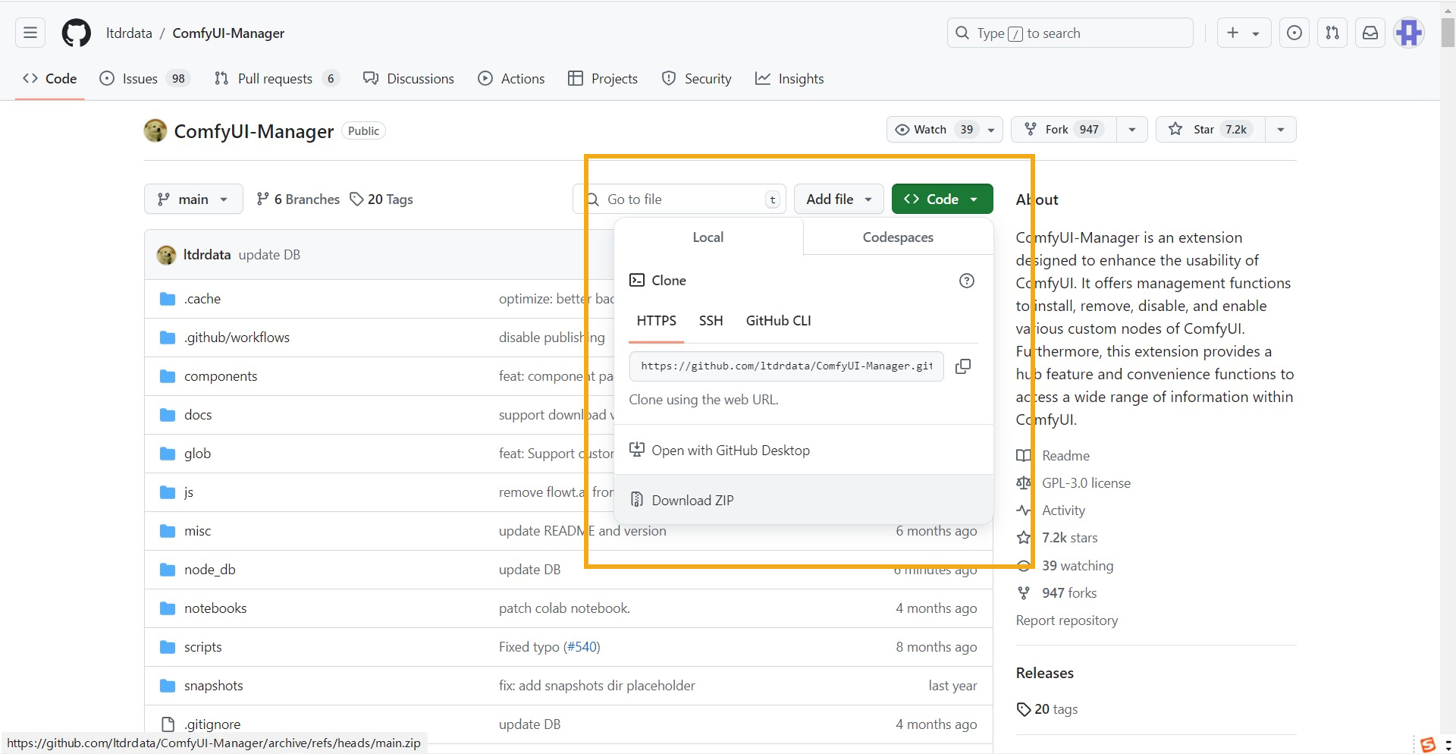
Task: Click Download ZIP
Action: coord(692,501)
